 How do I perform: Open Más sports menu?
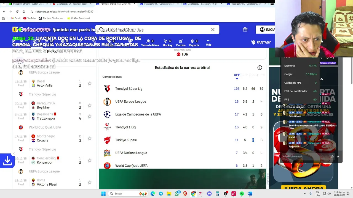[x=208, y=42]
